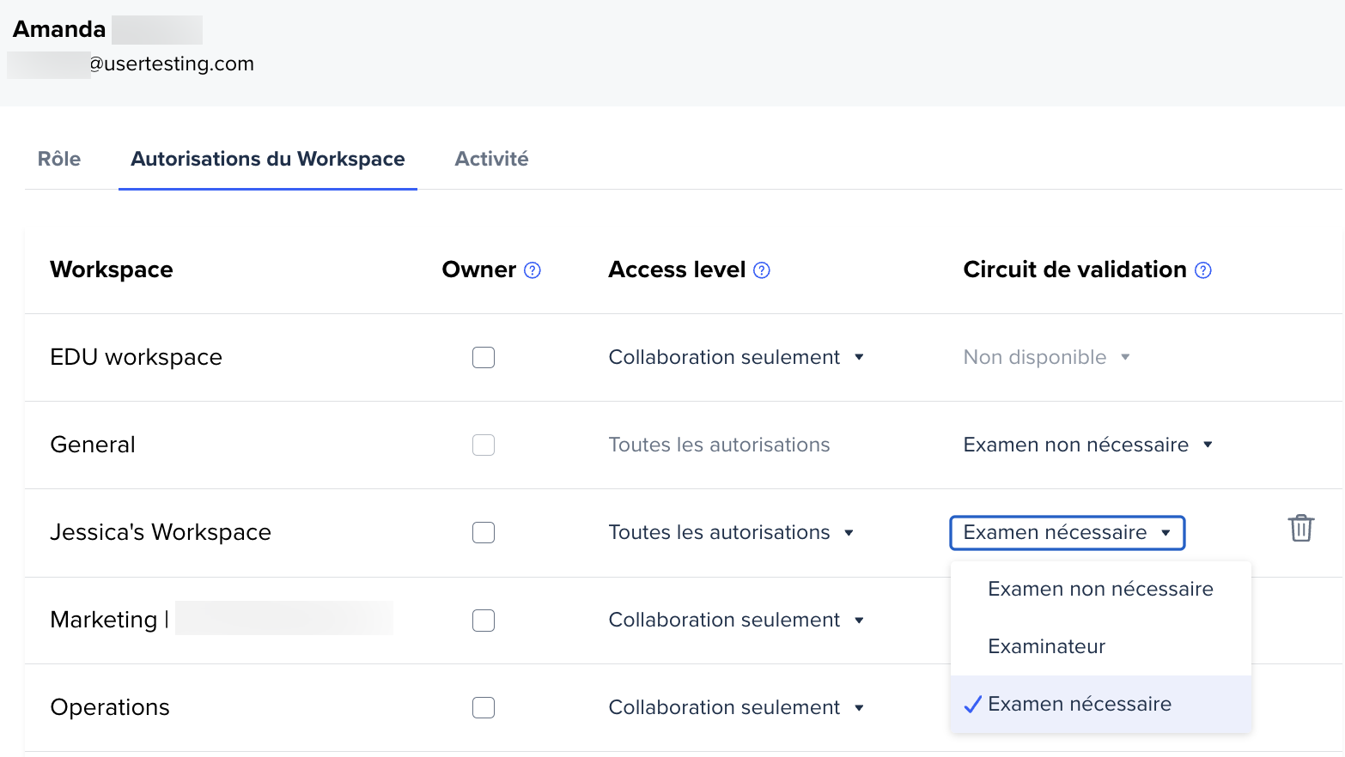1345x757 pixels.
Task: Tick the Owner checkbox for the Marketing workspace
Action: pos(484,621)
